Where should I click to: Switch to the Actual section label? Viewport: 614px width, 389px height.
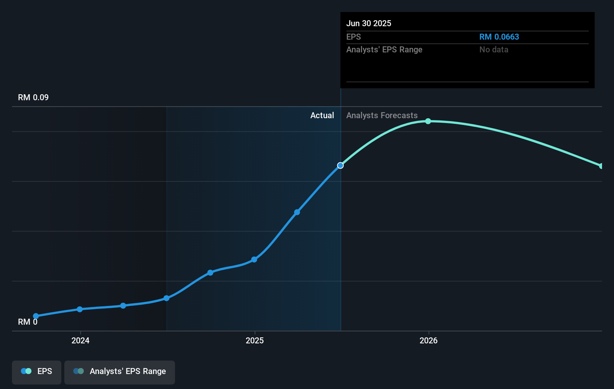point(322,116)
